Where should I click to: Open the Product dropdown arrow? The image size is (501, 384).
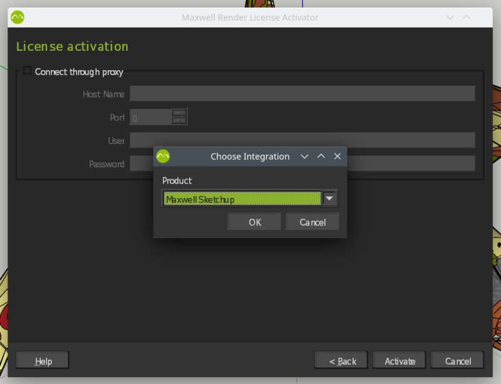pos(330,199)
